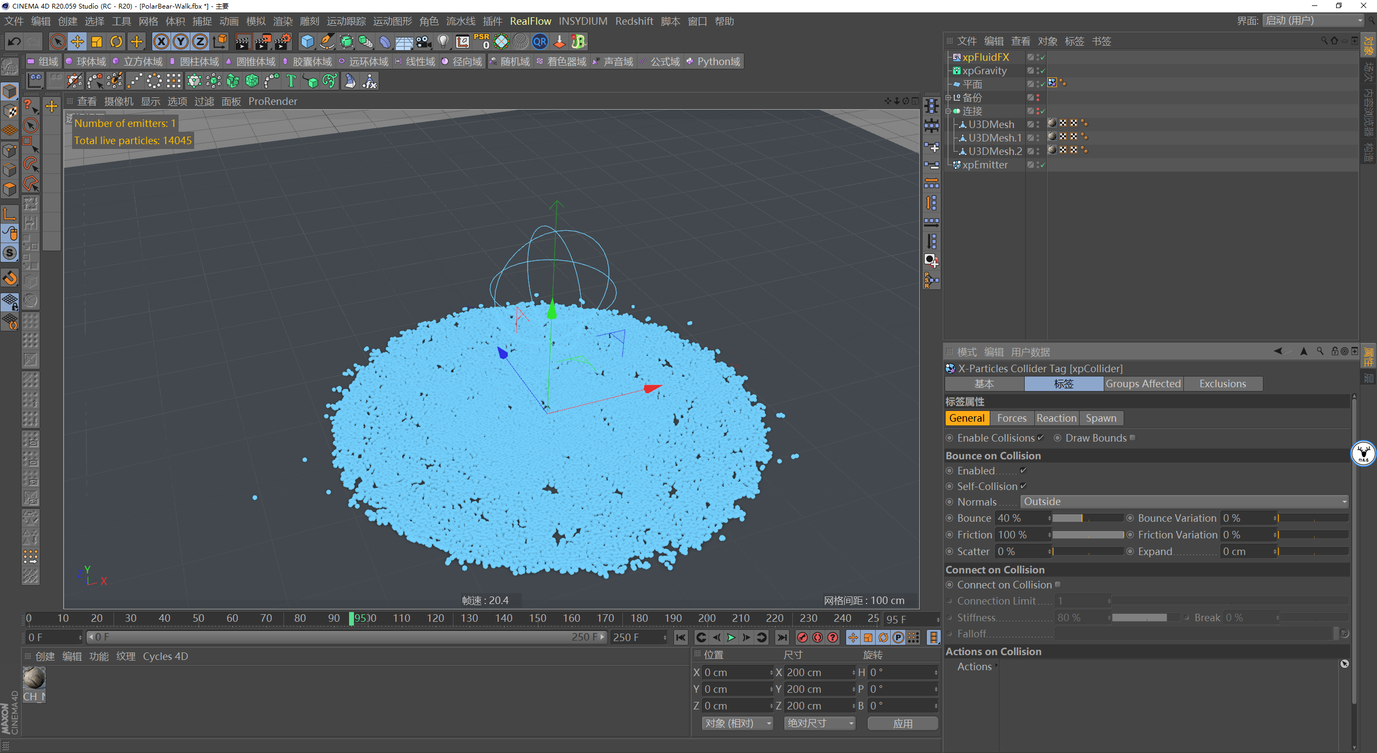
Task: Toggle the Enable Collisions checkbox
Action: [1040, 438]
